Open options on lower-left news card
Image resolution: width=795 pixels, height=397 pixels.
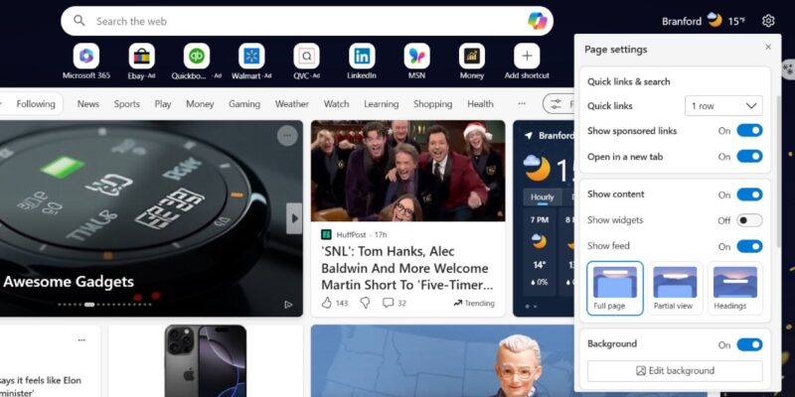click(81, 340)
